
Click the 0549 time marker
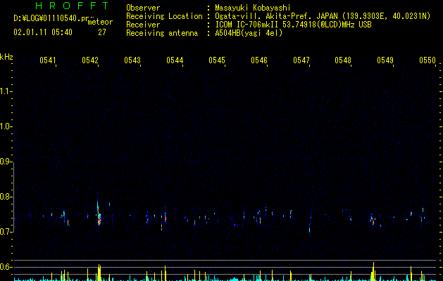click(x=385, y=60)
